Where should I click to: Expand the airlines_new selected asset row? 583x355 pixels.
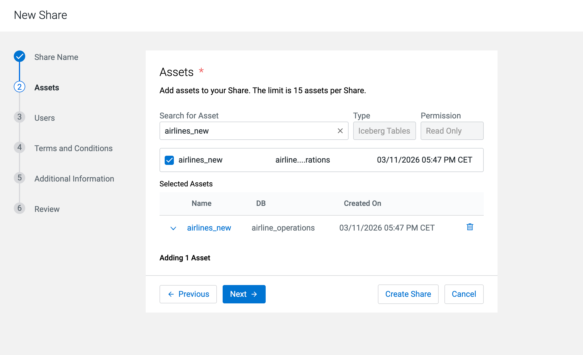coord(173,228)
